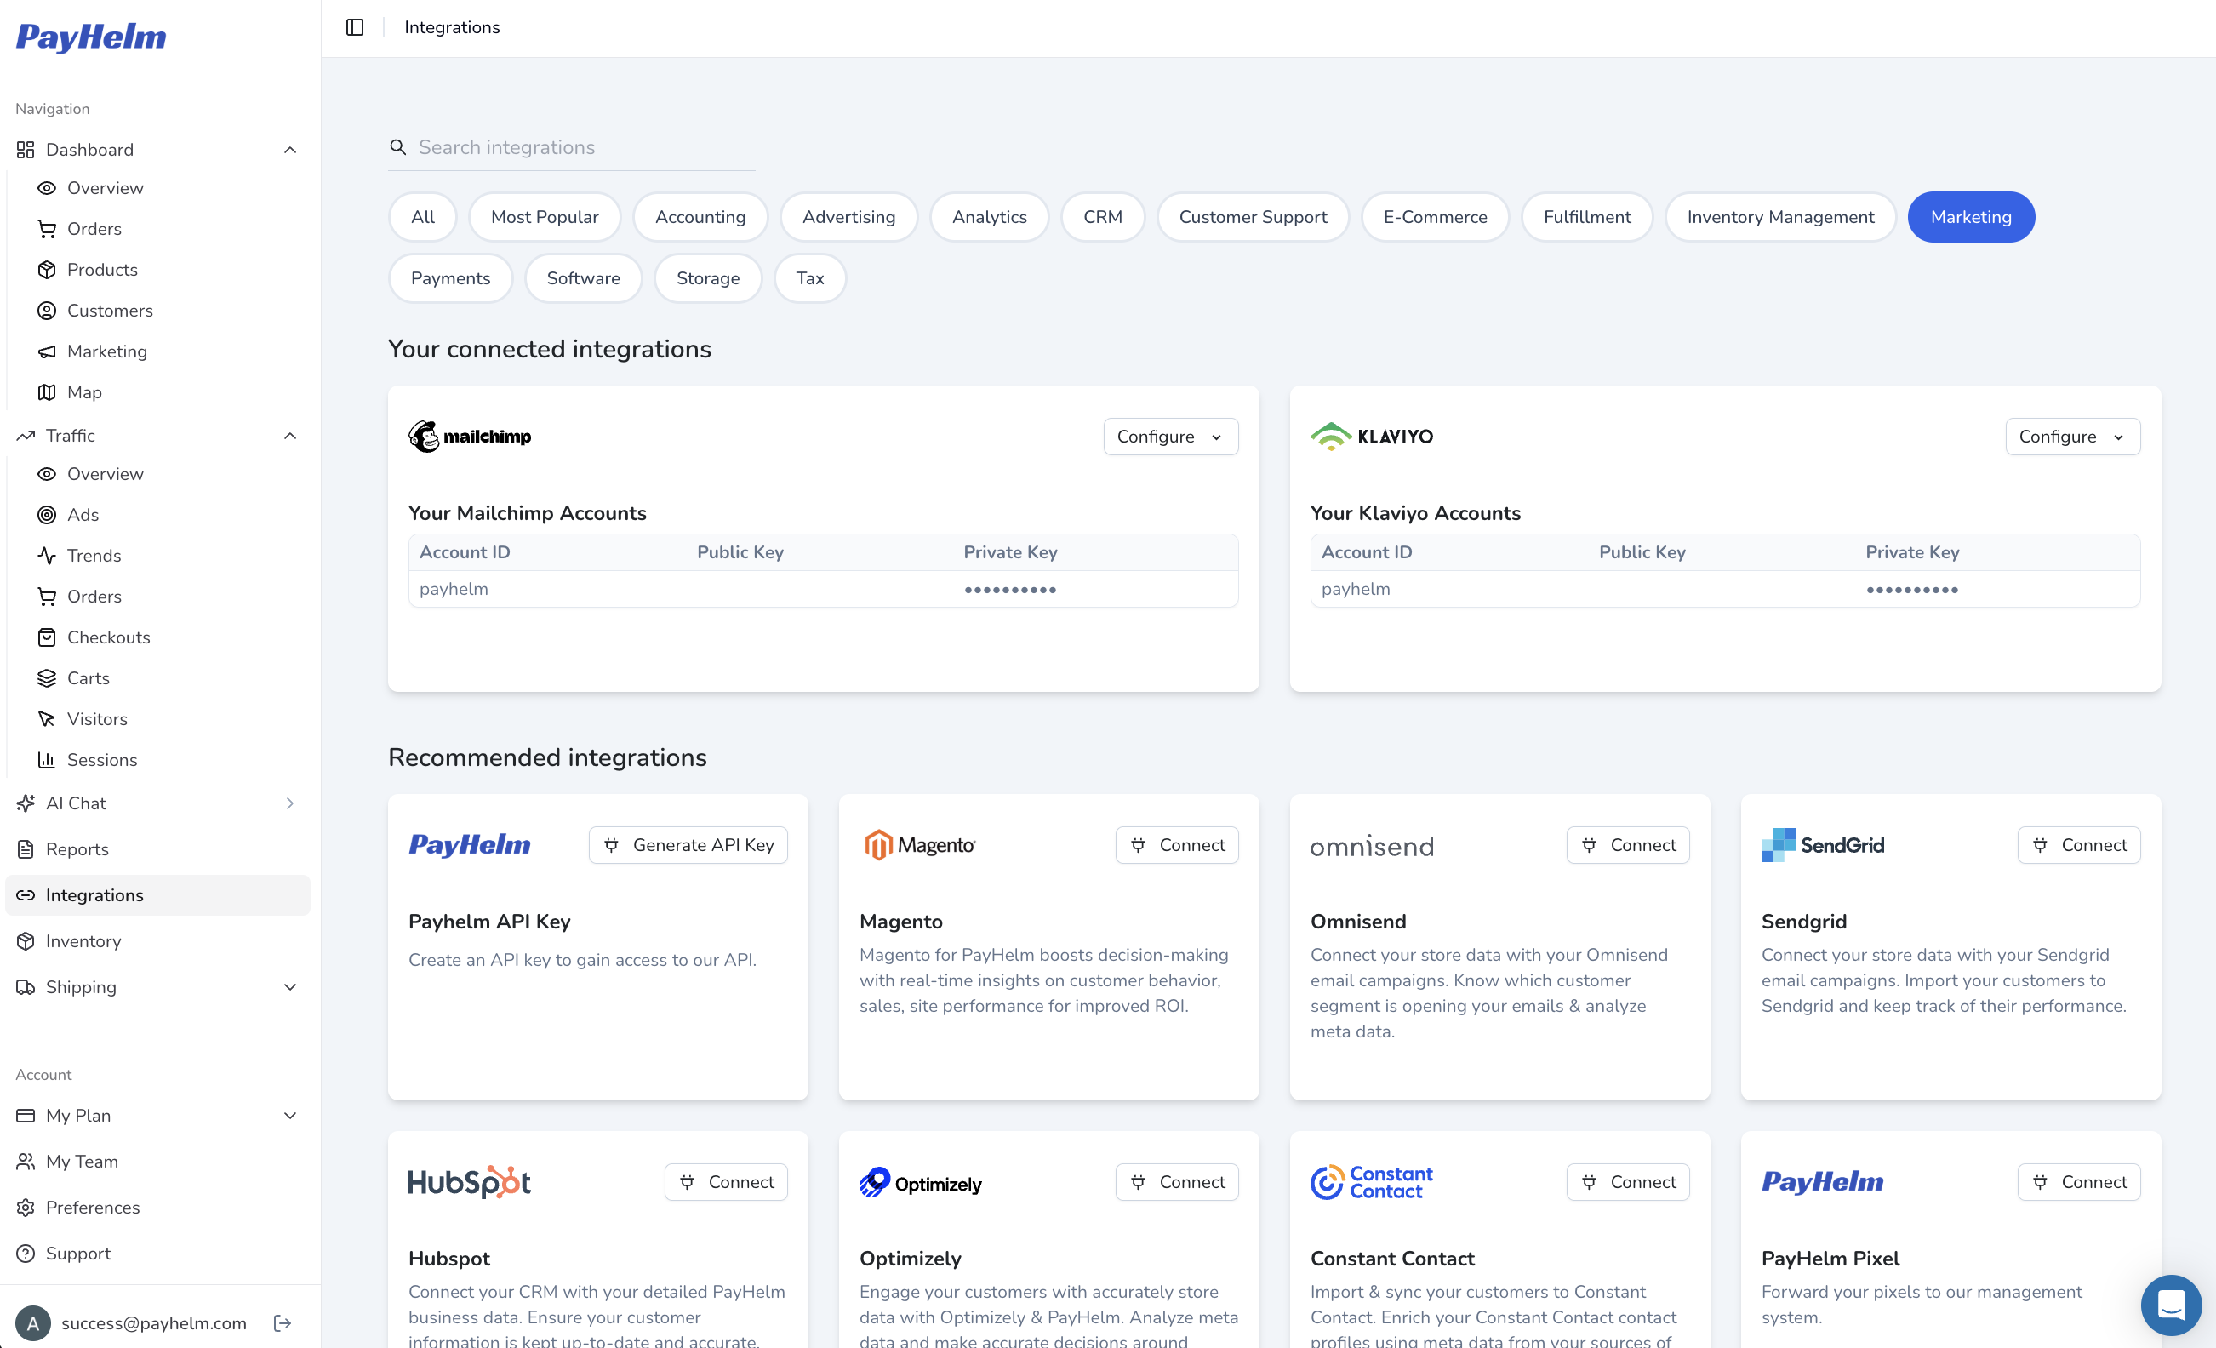Filter by CRM category
This screenshot has height=1348, width=2216.
(x=1103, y=217)
